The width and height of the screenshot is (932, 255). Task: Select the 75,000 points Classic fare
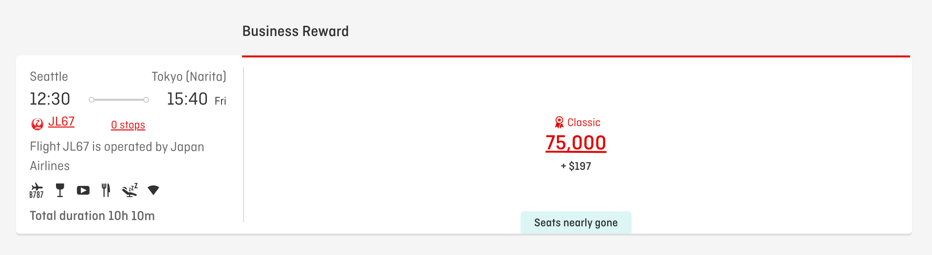tap(576, 143)
